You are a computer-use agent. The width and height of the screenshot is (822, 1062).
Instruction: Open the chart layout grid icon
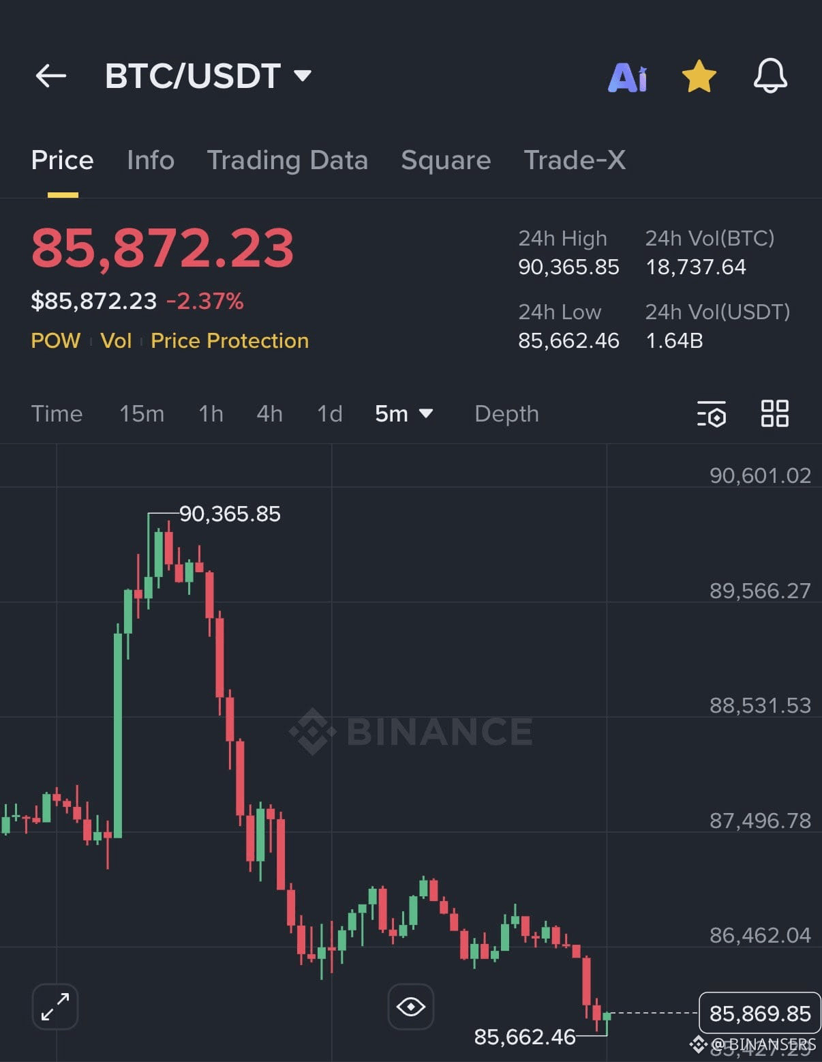[x=775, y=413]
